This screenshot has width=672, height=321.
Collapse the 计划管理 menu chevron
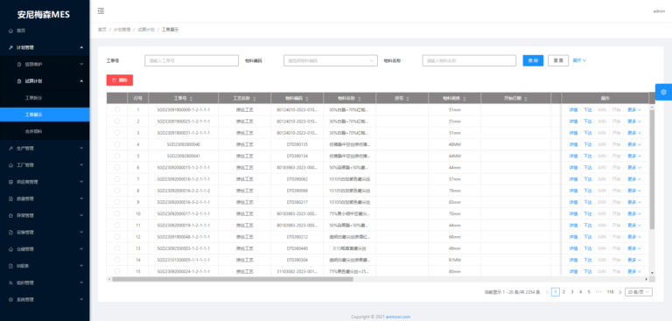click(81, 47)
